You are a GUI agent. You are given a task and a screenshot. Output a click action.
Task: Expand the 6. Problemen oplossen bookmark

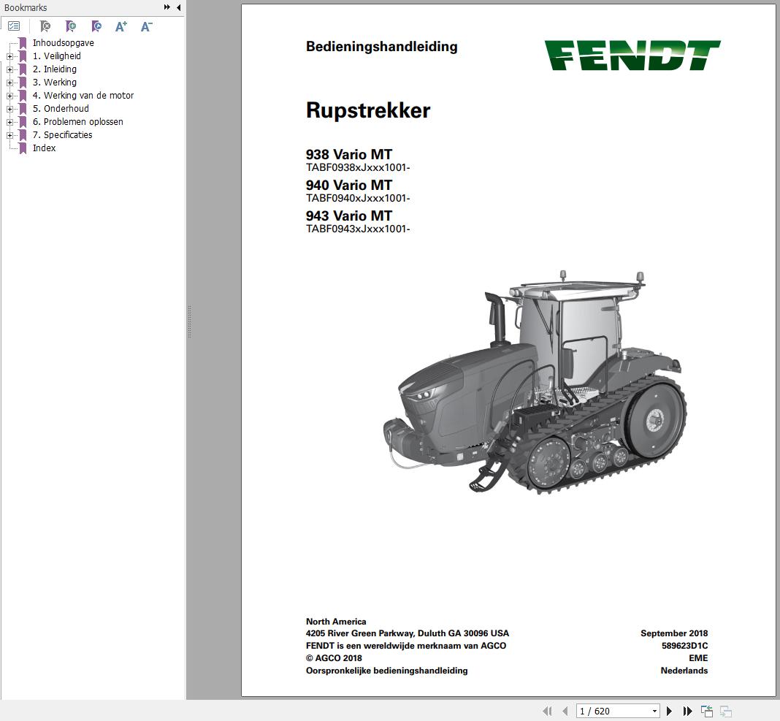[10, 122]
